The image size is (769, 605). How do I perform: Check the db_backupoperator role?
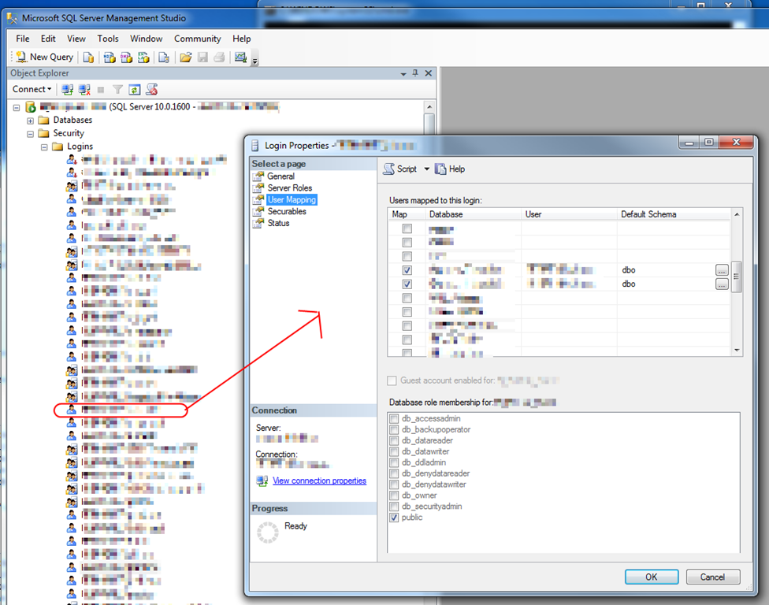point(394,429)
